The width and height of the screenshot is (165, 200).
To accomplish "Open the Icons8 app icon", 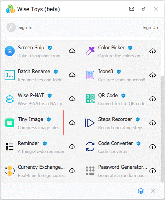I will coord(90,75).
